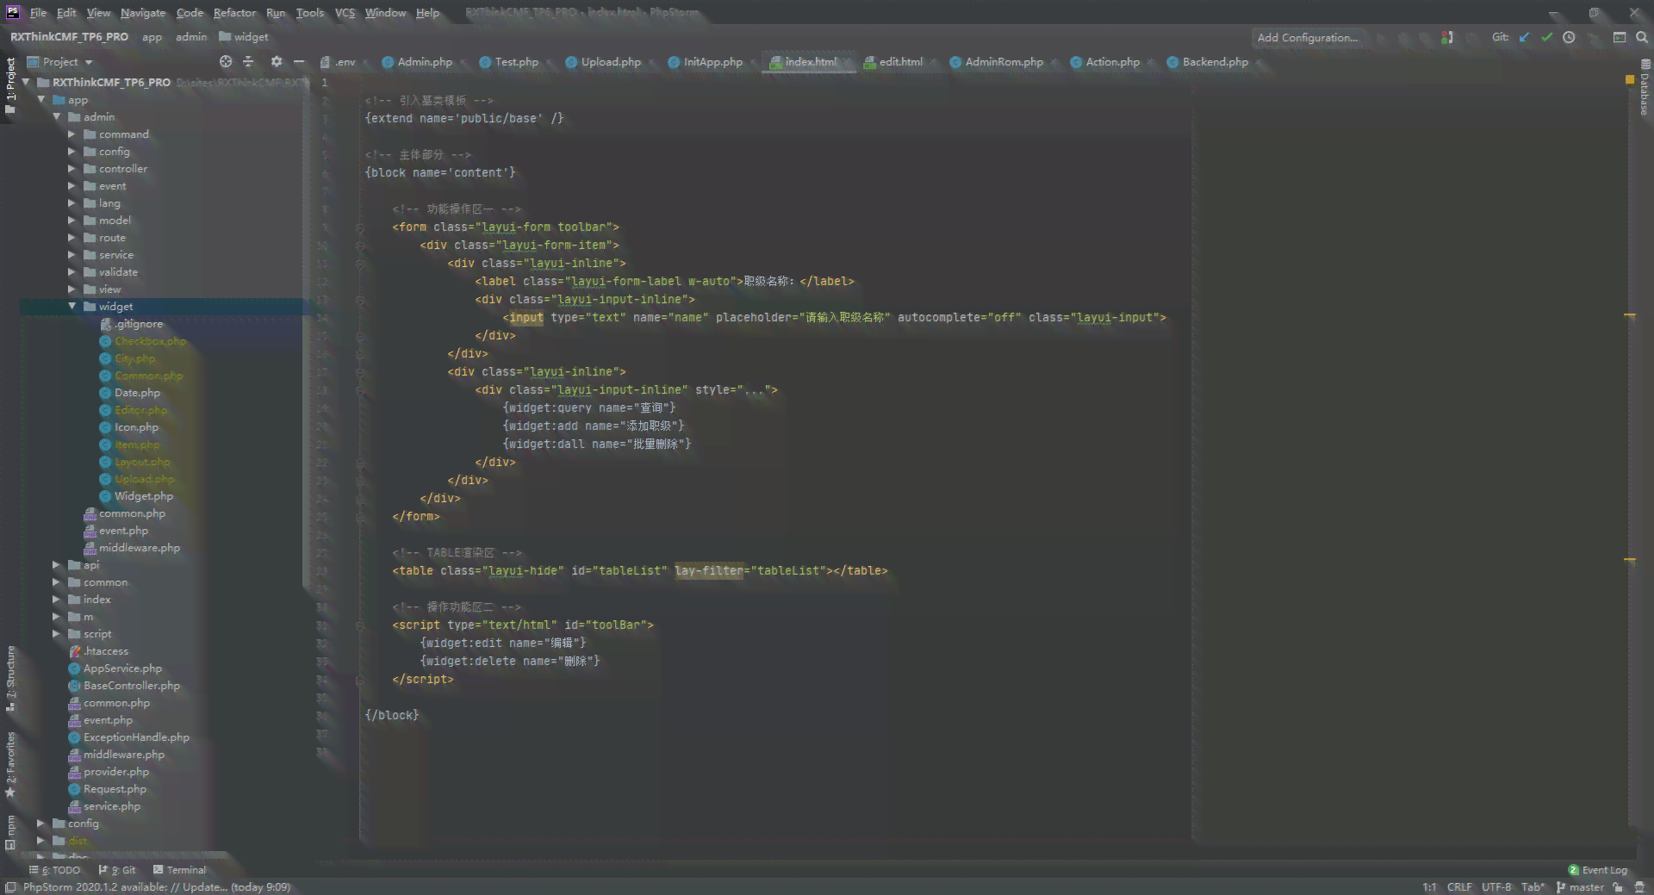Click the warning stripe mark near table line
The height and width of the screenshot is (895, 1654).
pos(1630,561)
